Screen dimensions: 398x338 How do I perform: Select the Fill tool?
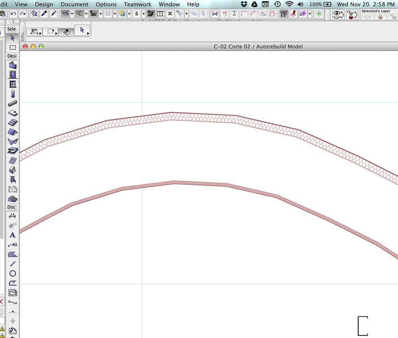[x=12, y=254]
